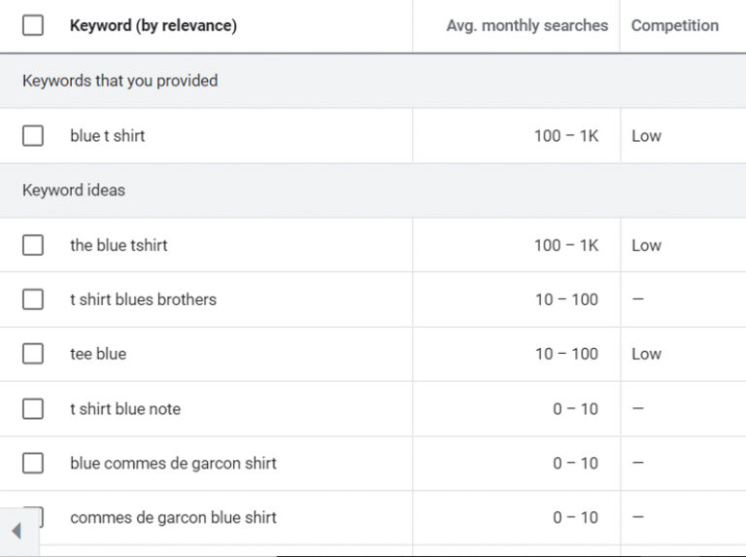Click Low competition for 'the blue tshirt'
The image size is (746, 557).
pos(646,245)
